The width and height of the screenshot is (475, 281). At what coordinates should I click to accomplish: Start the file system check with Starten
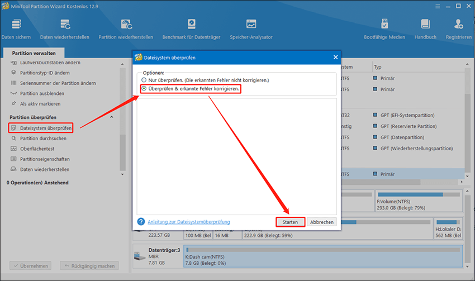[x=290, y=222]
